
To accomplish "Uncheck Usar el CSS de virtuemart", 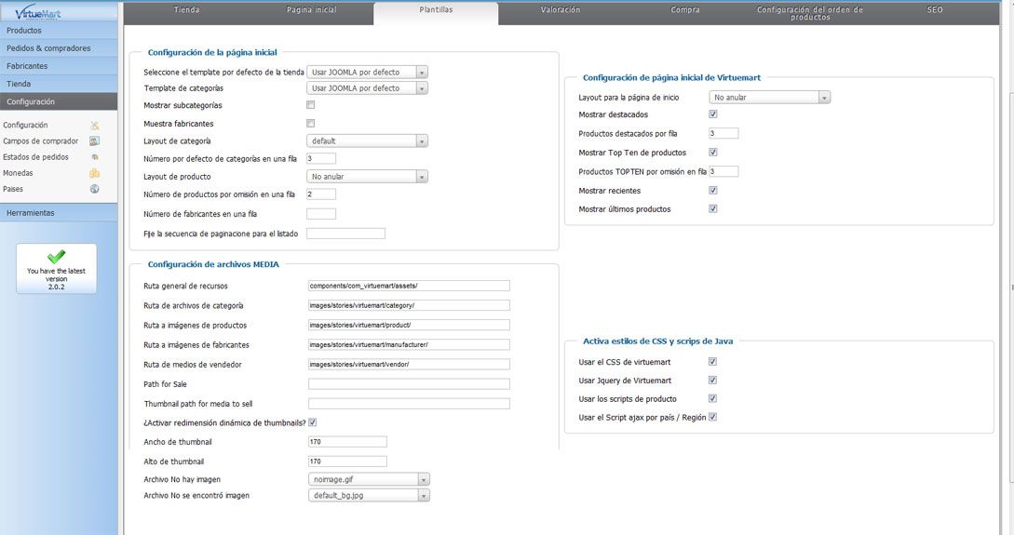I will pyautogui.click(x=712, y=362).
